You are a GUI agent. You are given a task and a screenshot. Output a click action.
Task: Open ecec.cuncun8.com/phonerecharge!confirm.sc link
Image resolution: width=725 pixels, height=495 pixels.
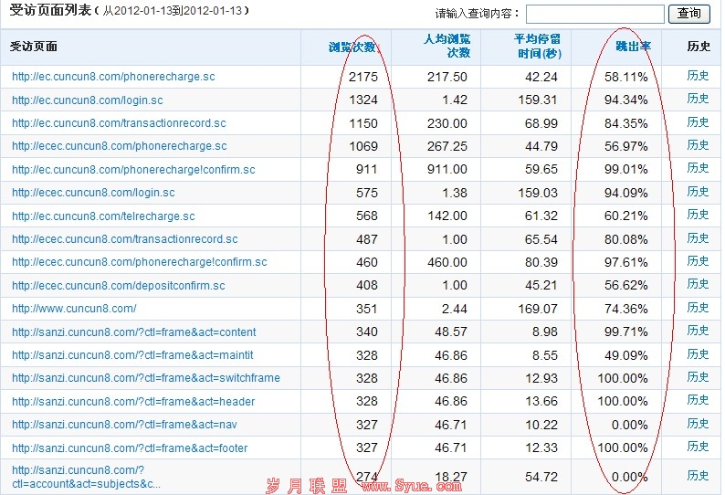pyautogui.click(x=140, y=262)
